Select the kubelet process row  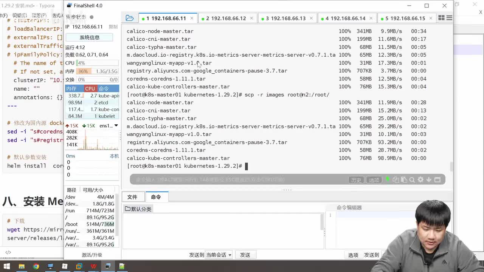point(92,116)
